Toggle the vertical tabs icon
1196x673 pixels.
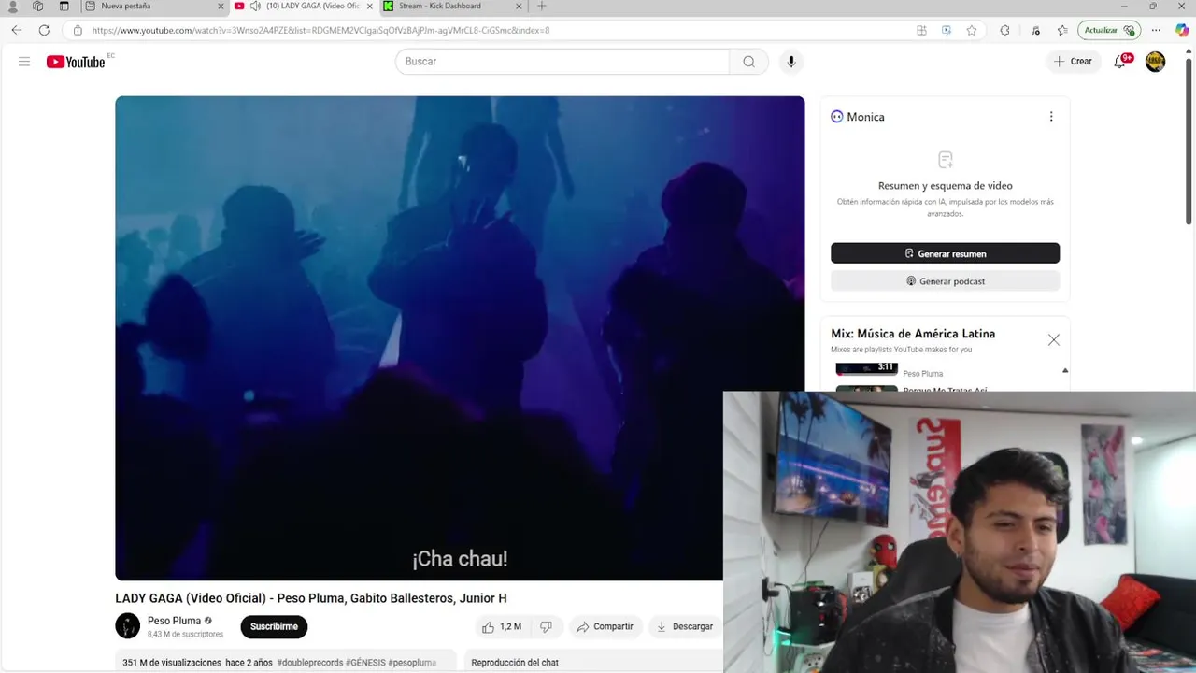pyautogui.click(x=64, y=7)
